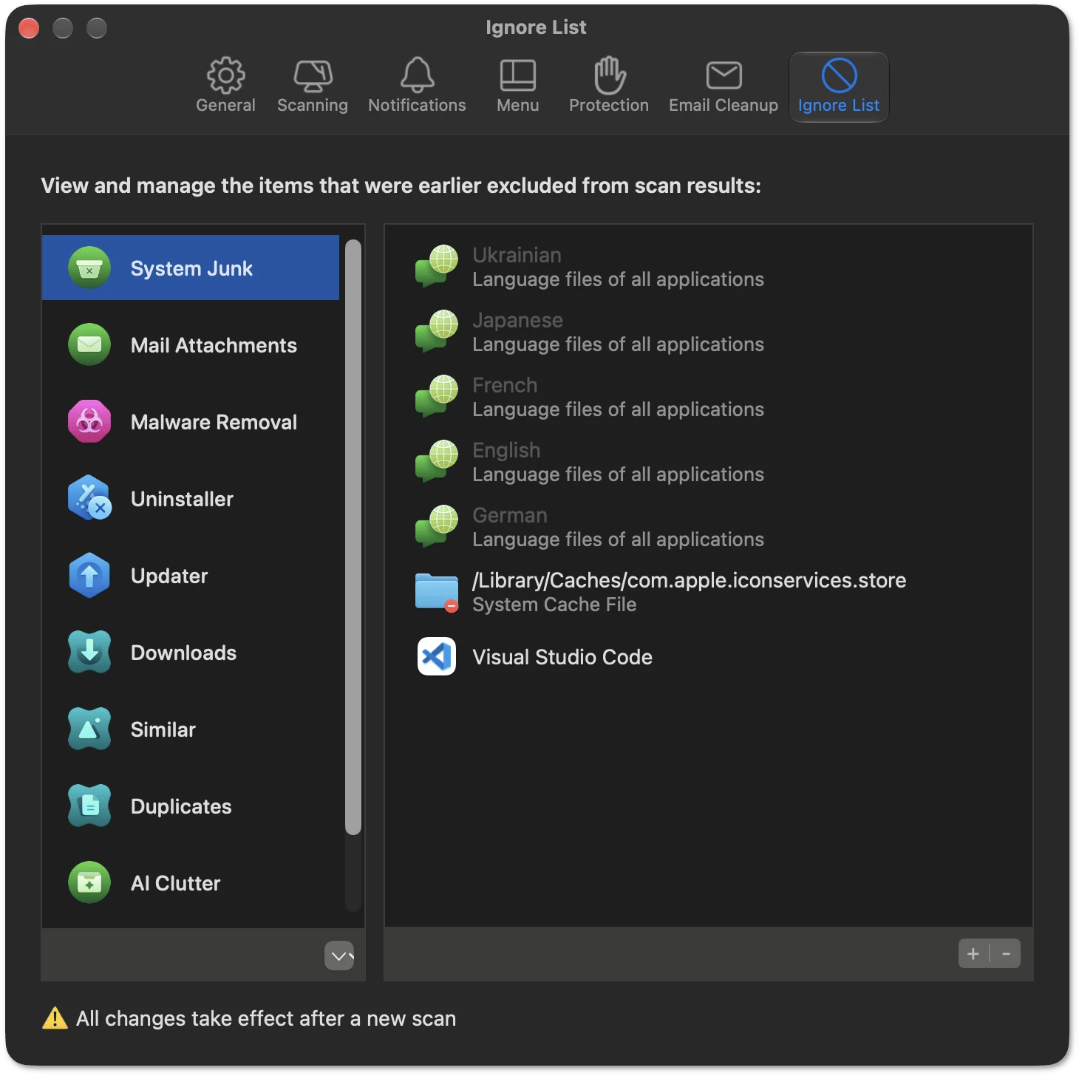Image resolution: width=1079 pixels, height=1076 pixels.
Task: Click the yellow warning triangle icon
Action: (55, 1018)
